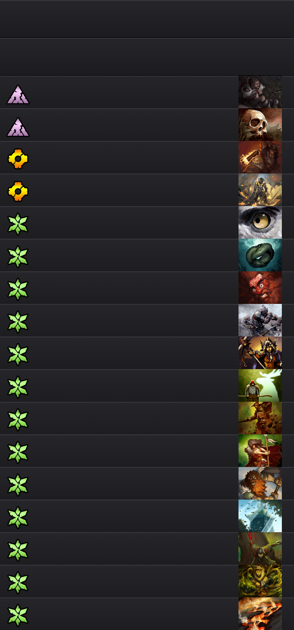Open the skull card thumbnail
294x630 pixels.
click(x=260, y=125)
